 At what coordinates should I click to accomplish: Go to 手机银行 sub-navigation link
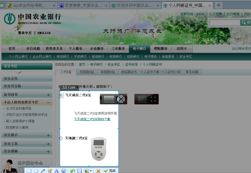80,57
